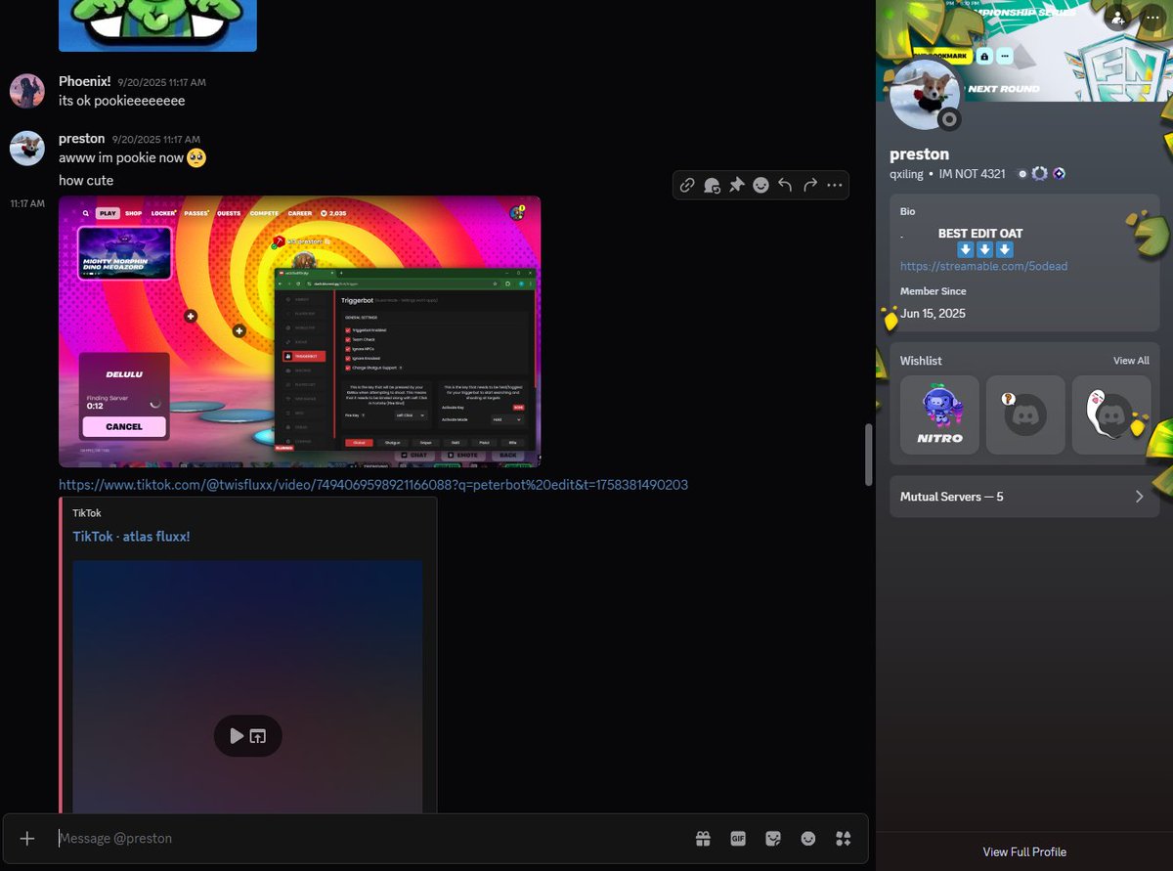
Task: Click Jun 15, 2025 member since date
Action: tap(933, 314)
